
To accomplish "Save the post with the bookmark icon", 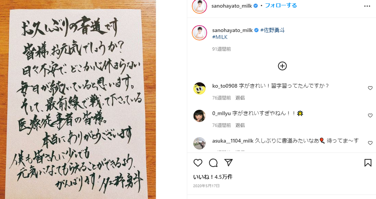I will (368, 163).
